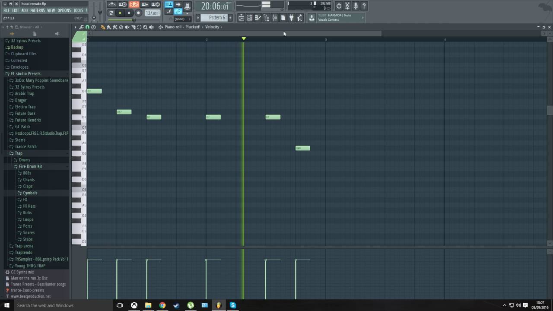Viewport: 553px width, 311px height.
Task: Collapse the Trap folder
Action: [19, 153]
